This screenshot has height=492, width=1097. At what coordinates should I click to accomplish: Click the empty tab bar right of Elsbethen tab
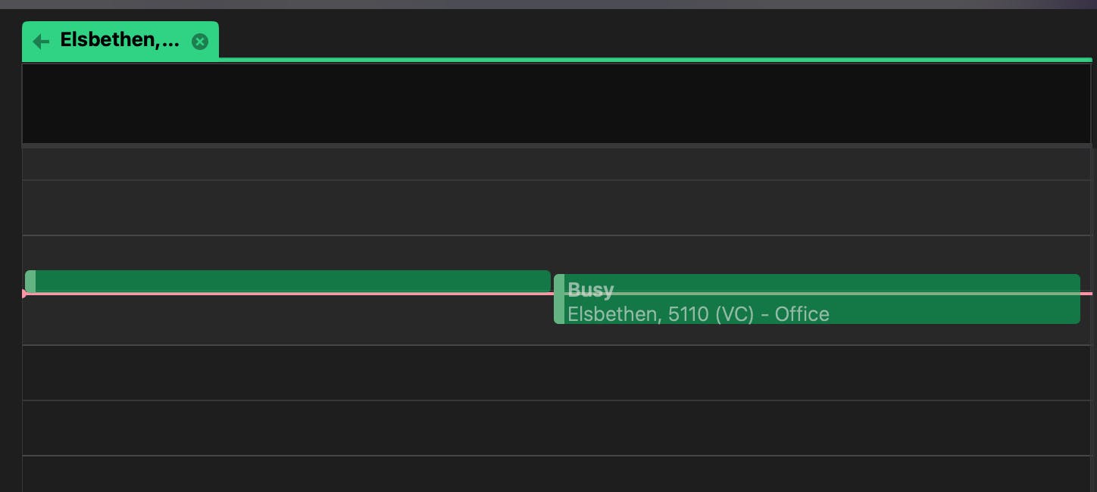click(x=652, y=38)
